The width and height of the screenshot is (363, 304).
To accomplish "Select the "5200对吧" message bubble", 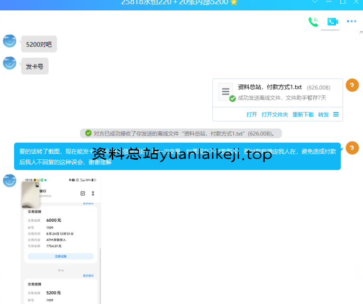I will click(39, 44).
